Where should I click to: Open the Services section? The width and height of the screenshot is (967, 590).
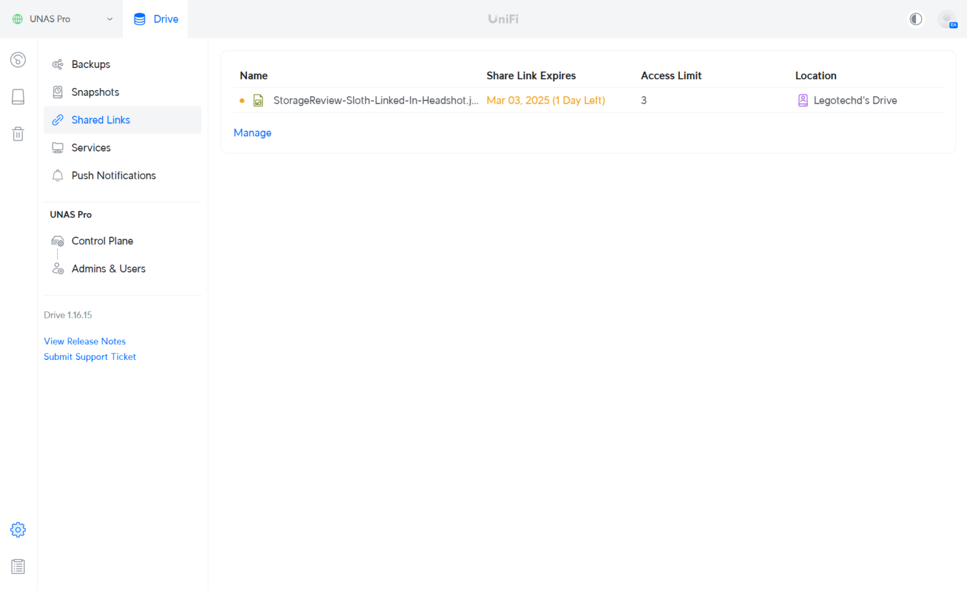click(x=123, y=148)
